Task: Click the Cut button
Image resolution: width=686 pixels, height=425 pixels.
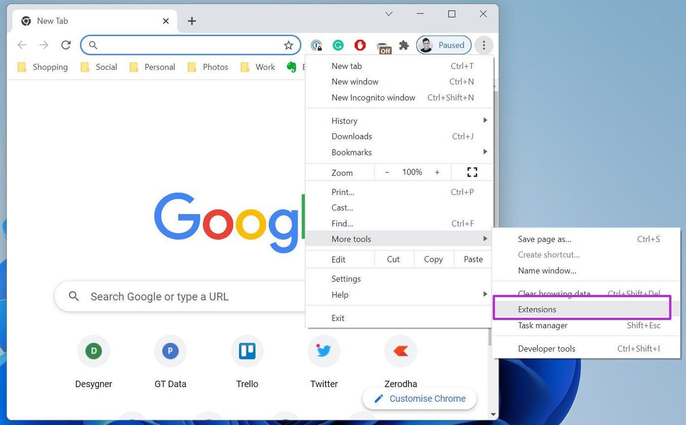Action: (x=393, y=259)
